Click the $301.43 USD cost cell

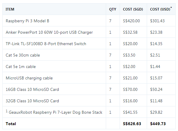coord(157,21)
